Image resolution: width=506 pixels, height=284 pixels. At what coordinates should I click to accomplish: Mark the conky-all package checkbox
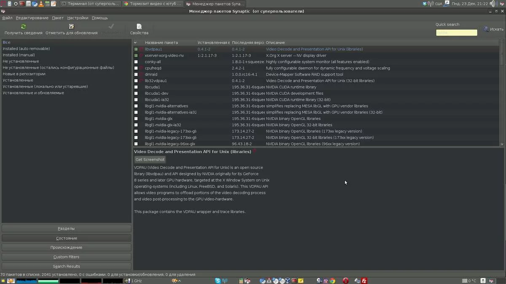tap(136, 62)
